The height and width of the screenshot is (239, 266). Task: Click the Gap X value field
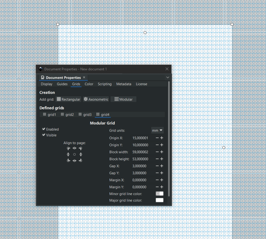coord(142,166)
